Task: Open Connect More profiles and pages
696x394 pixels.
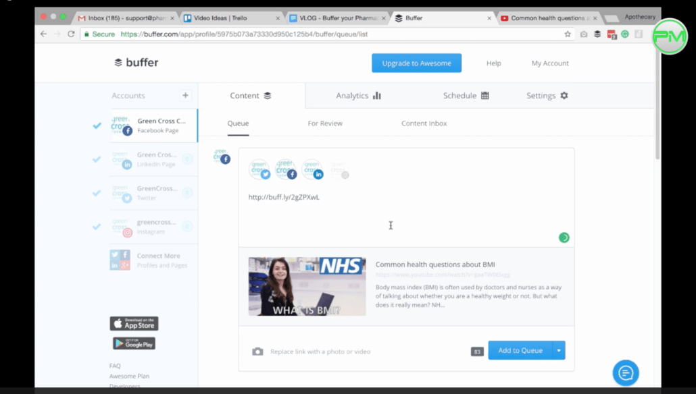Action: pos(149,260)
